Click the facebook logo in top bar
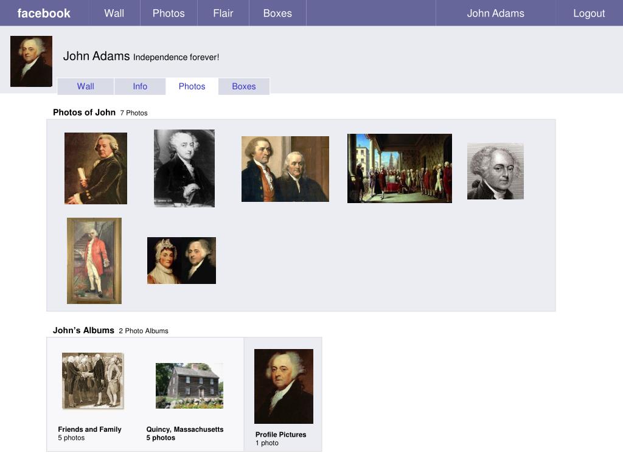 44,13
